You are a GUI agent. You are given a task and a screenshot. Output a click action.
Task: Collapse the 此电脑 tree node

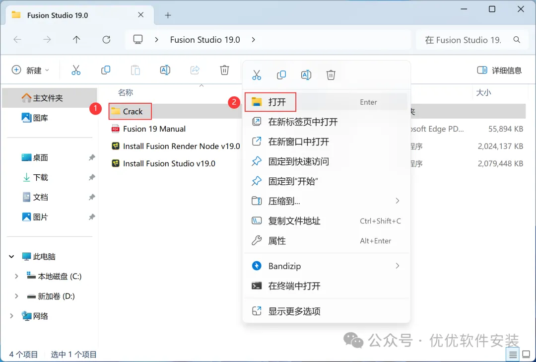click(11, 256)
